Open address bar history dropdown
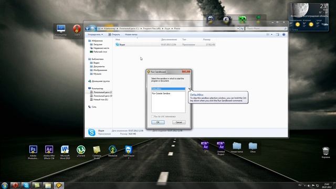 tap(238, 28)
